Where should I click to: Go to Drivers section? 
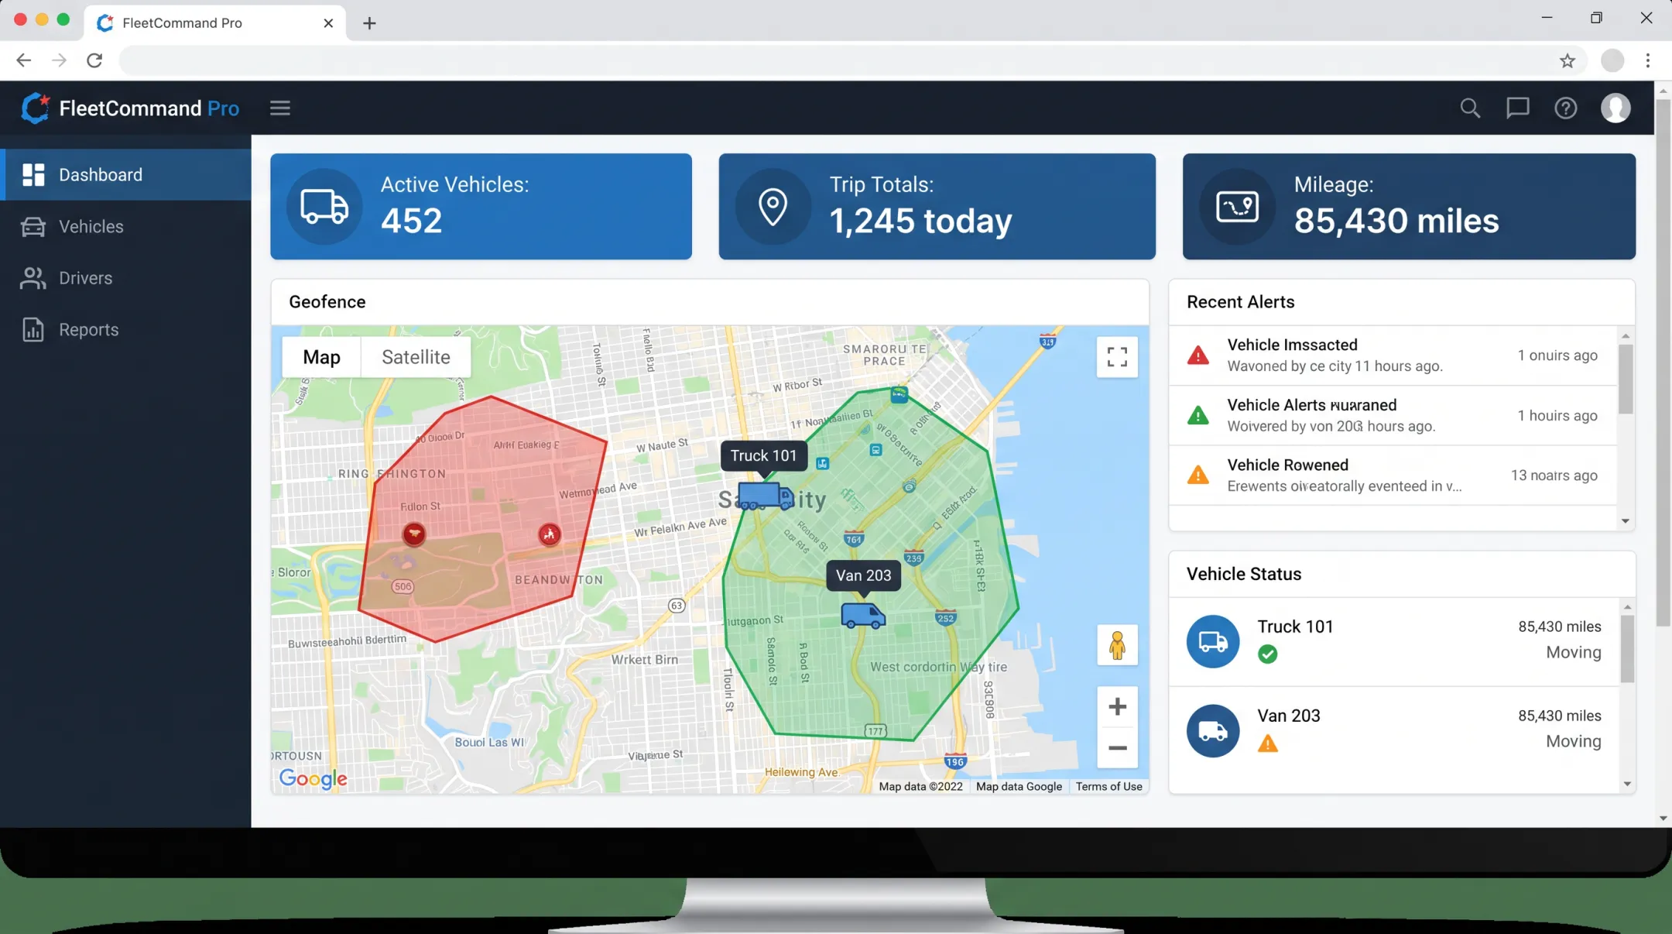coord(125,278)
